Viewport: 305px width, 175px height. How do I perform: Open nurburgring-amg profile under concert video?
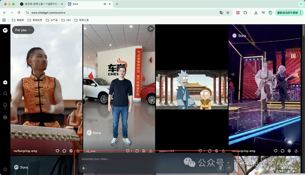243,151
